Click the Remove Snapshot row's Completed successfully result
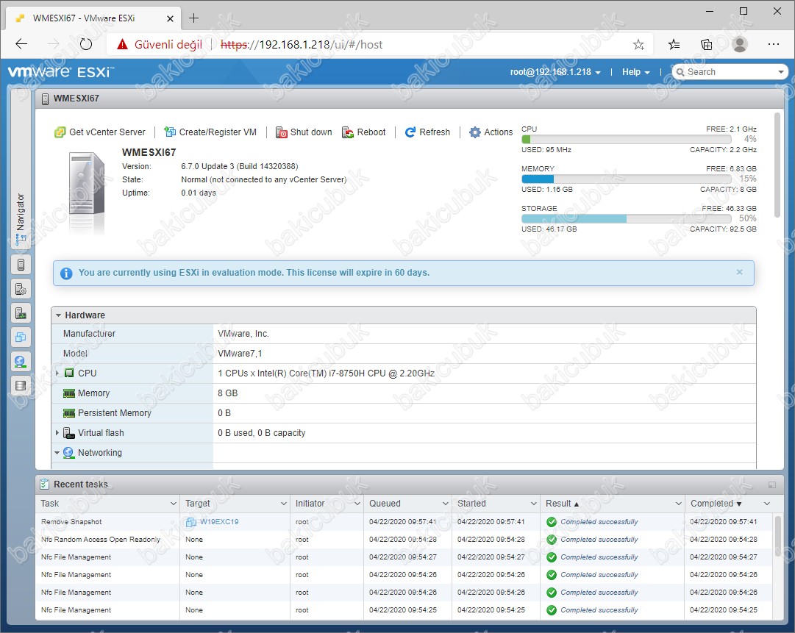Screen dimensions: 795x633 pos(599,522)
